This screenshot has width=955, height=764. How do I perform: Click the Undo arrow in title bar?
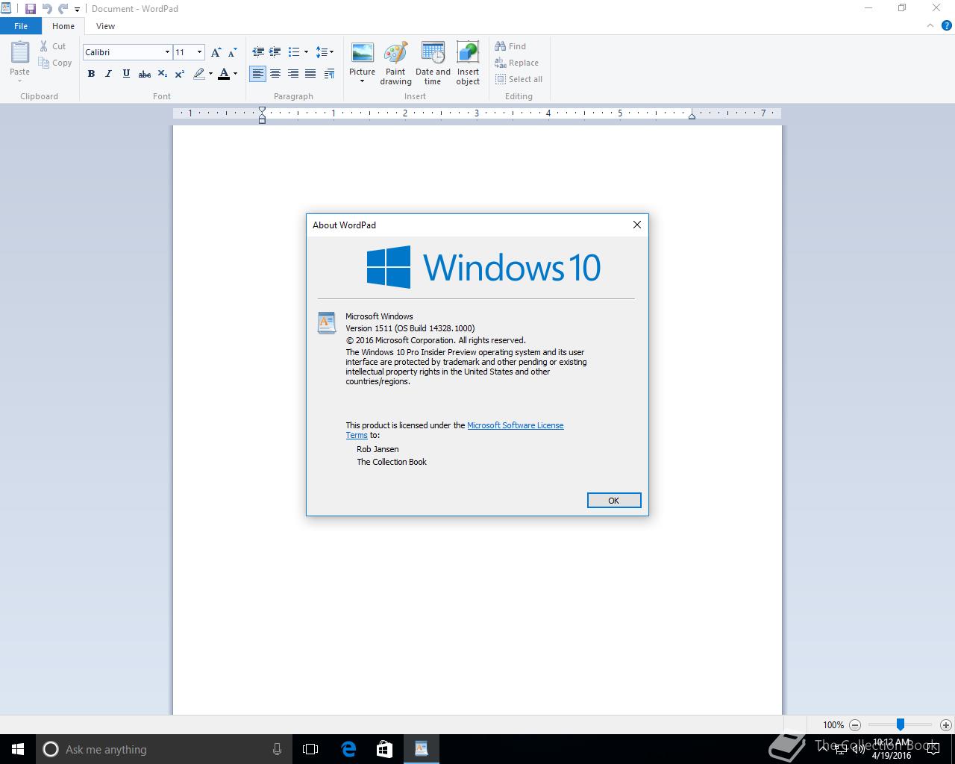coord(47,9)
